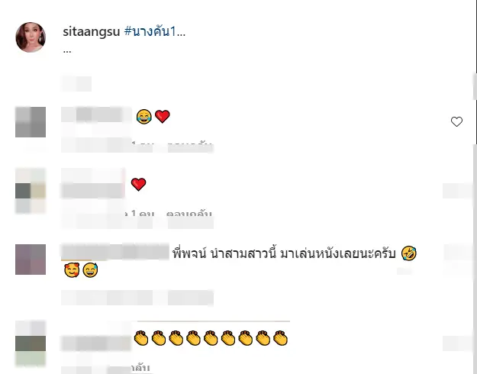
Task: Click the red heart emoji in second comment
Action: (x=138, y=185)
